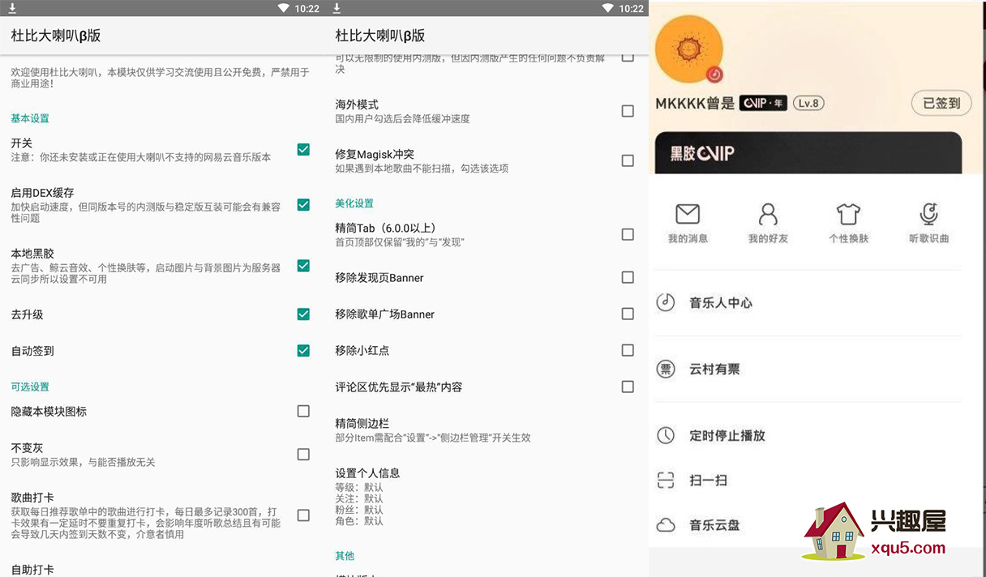This screenshot has height=577, width=986.
Task: Check 移除歌单广场Banner checkbox
Action: click(628, 314)
